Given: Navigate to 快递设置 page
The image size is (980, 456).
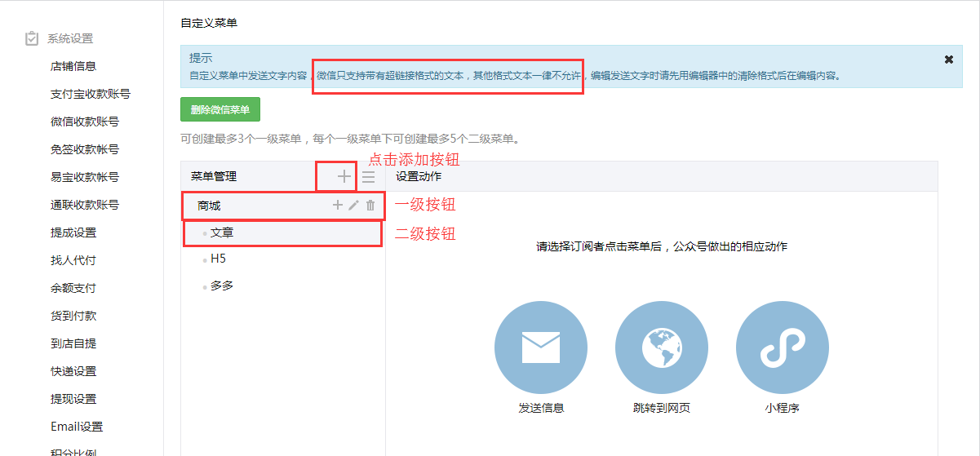Looking at the screenshot, I should tap(73, 371).
